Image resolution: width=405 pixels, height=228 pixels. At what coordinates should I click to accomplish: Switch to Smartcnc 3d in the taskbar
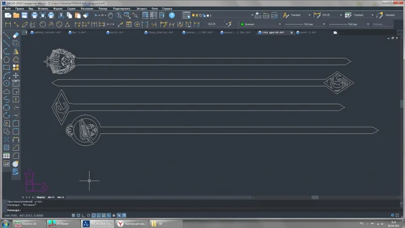tap(29, 224)
